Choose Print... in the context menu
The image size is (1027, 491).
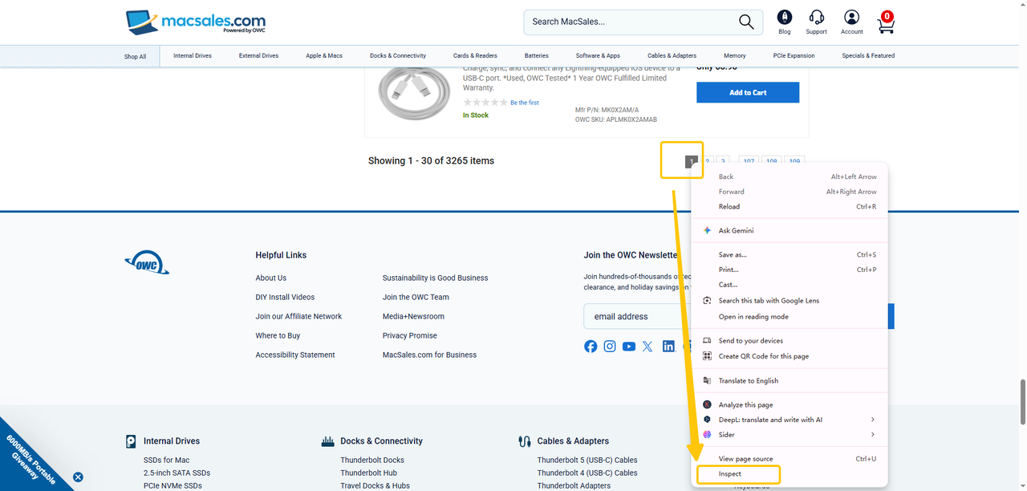(x=790, y=270)
